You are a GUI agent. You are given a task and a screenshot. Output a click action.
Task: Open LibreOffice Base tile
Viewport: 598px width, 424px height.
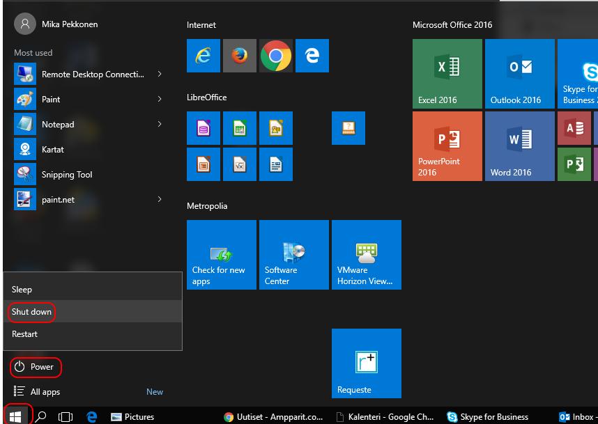(x=204, y=128)
